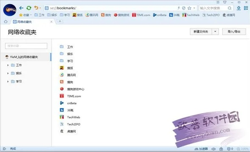Open 虎嗅网 on the bookmarks bar
Viewport: 250px width, 152px height.
click(x=229, y=15)
